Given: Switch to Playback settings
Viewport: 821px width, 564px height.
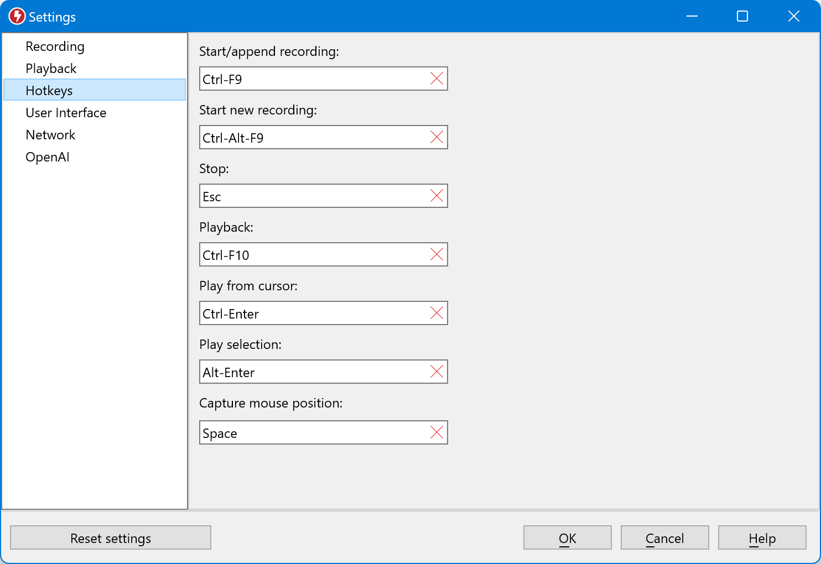Looking at the screenshot, I should click(x=51, y=69).
